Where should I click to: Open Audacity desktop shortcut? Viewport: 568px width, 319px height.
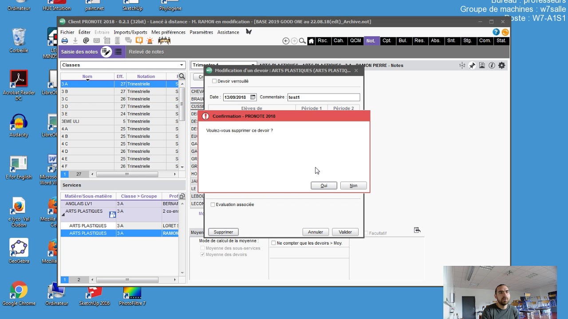tap(19, 126)
